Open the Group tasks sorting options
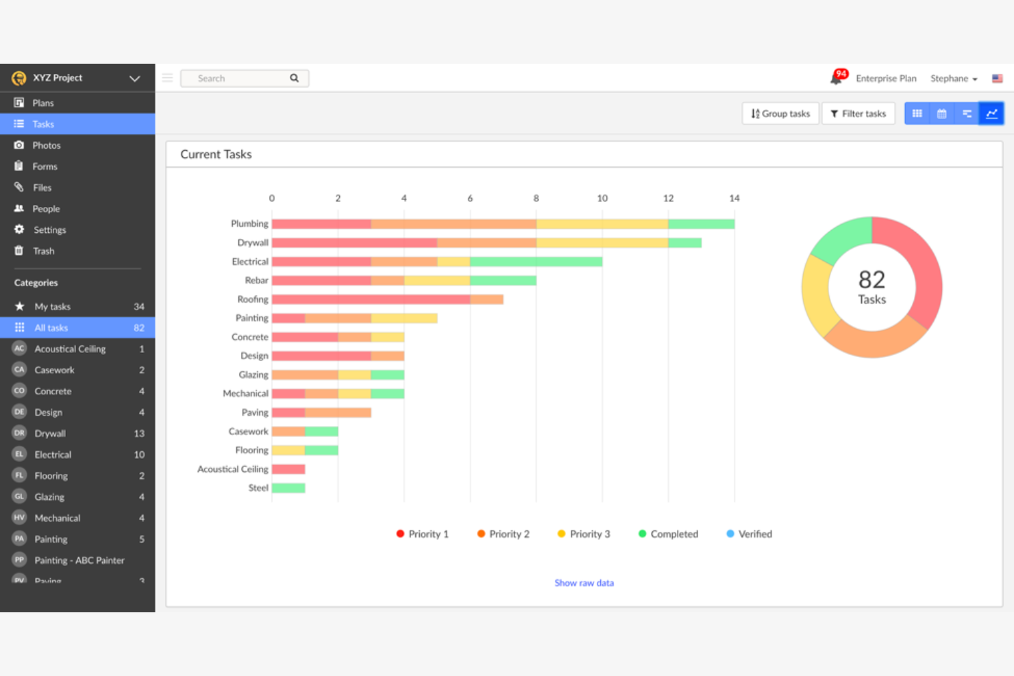Image resolution: width=1014 pixels, height=676 pixels. (x=780, y=113)
